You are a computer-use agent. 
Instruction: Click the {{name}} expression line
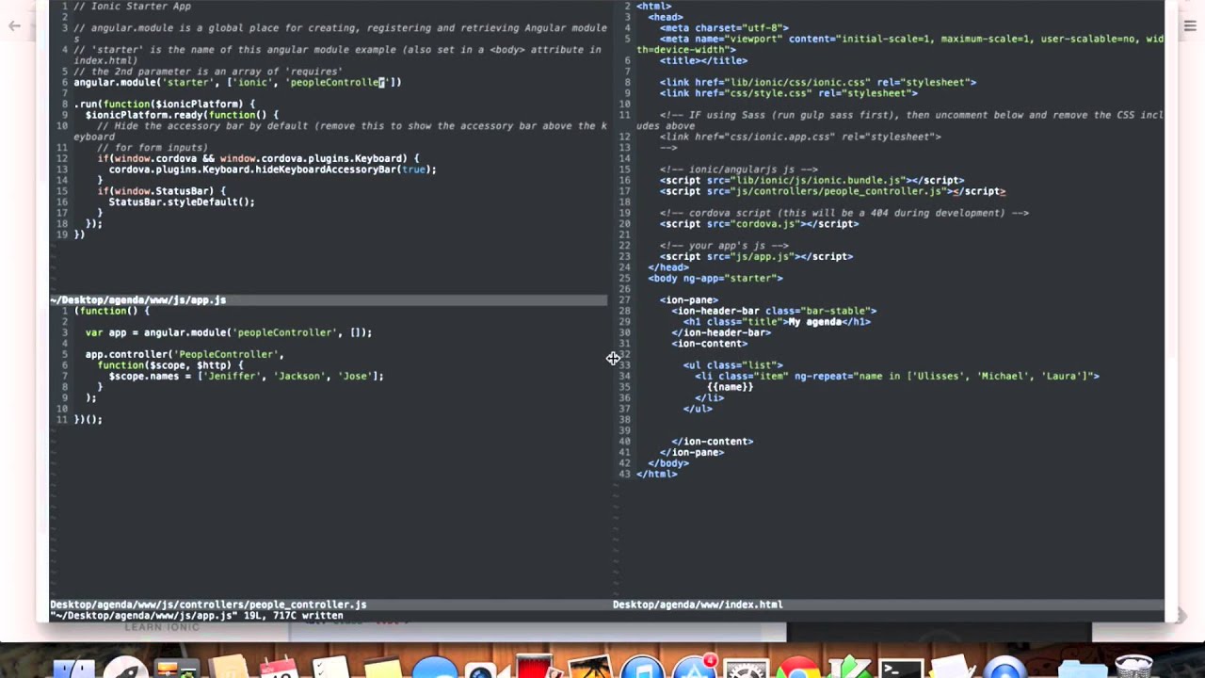tap(730, 387)
